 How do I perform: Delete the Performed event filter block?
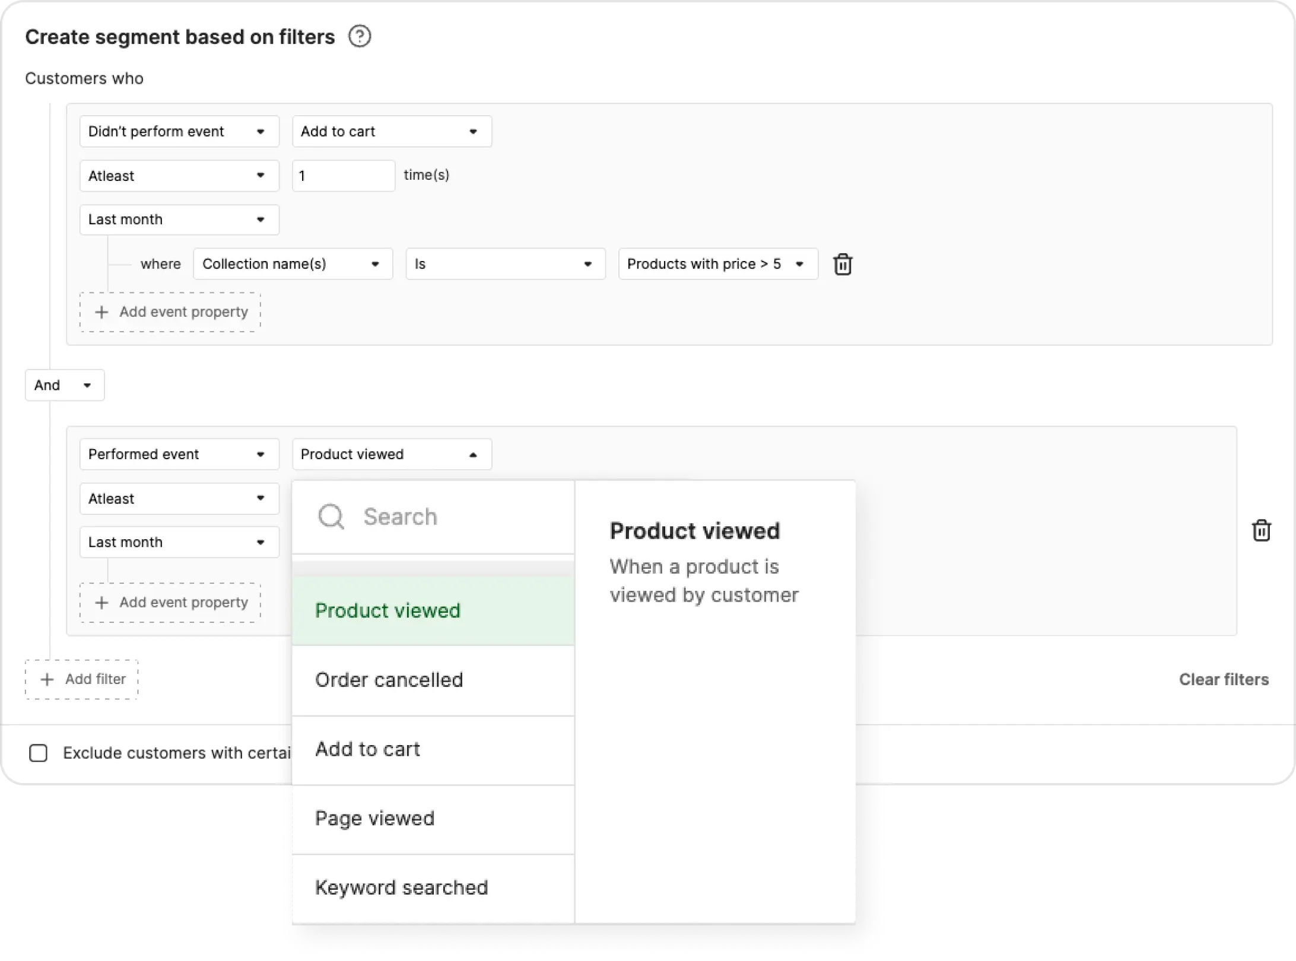click(1261, 530)
